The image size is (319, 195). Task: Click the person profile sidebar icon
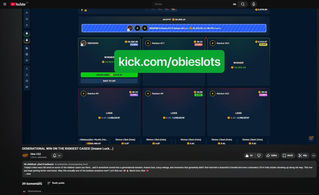tap(27, 69)
